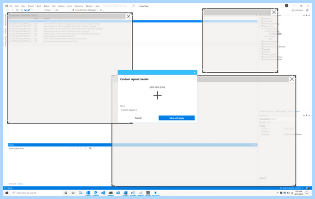Open the Windows Action Center icon
The image size is (315, 199).
tap(307, 193)
